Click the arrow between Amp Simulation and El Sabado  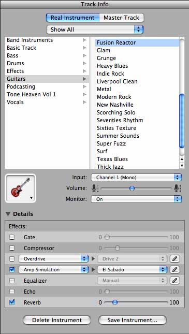point(93,270)
